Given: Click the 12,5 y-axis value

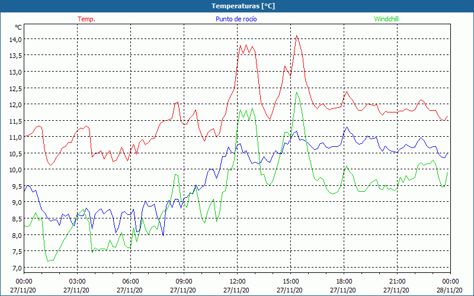Looking at the screenshot, I should click(15, 88).
